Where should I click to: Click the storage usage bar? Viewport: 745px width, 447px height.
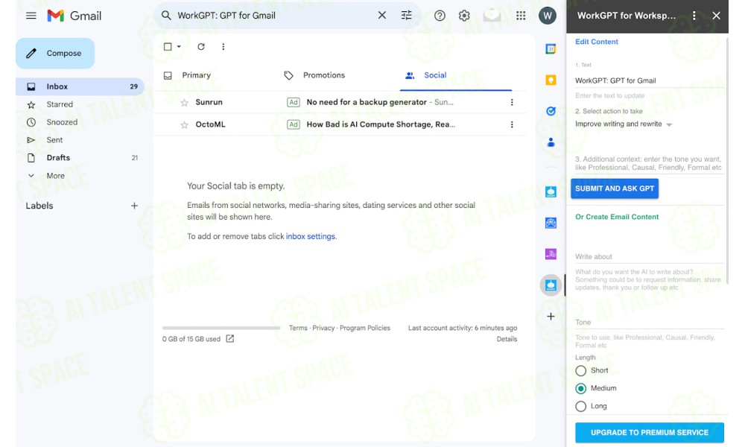[x=221, y=328]
